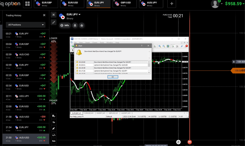Screen dimensions: 245x146
Task: Open the user profile avatar menu
Action: tap(215, 4)
